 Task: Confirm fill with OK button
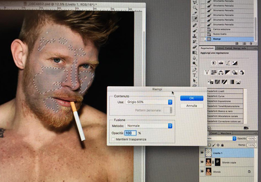pos(191,98)
